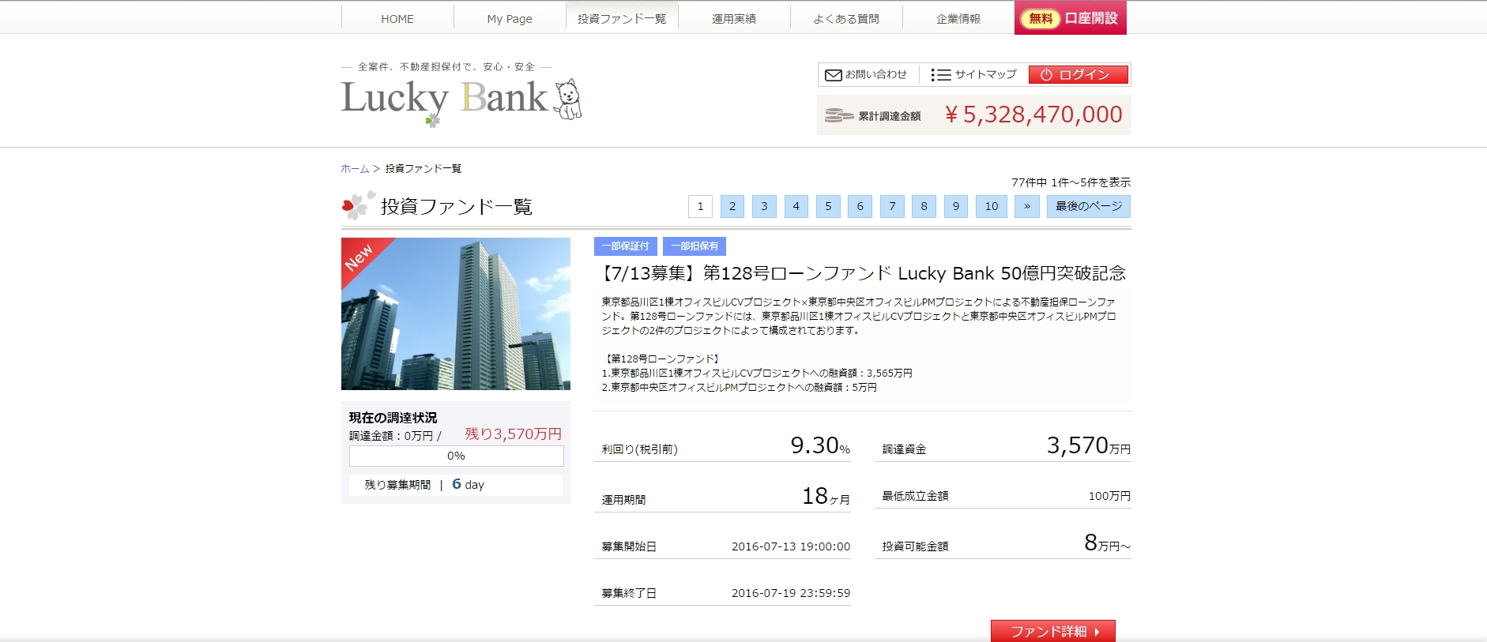Open the fund building thumbnail image
The width and height of the screenshot is (1487, 642).
[x=456, y=313]
